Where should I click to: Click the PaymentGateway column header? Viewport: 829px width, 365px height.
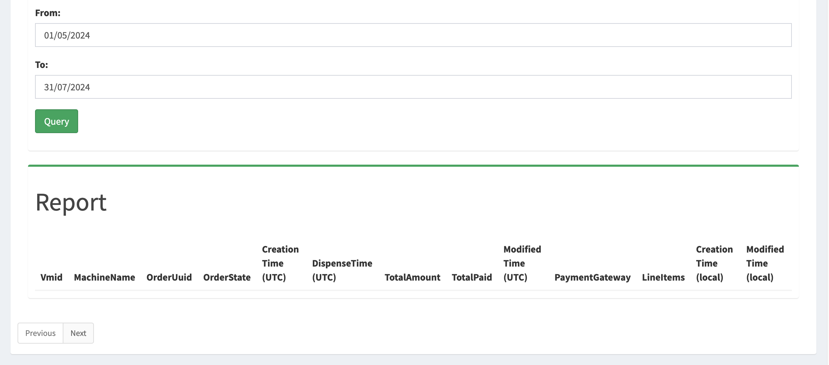[x=592, y=277]
